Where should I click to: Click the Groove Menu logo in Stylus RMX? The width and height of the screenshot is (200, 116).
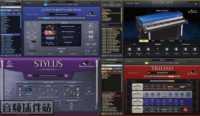pos(10,64)
